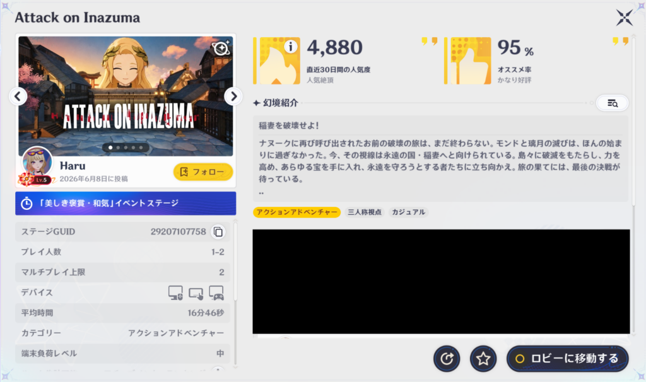This screenshot has height=382, width=646.
Task: Click the カテゴリー row value
Action: 176,333
